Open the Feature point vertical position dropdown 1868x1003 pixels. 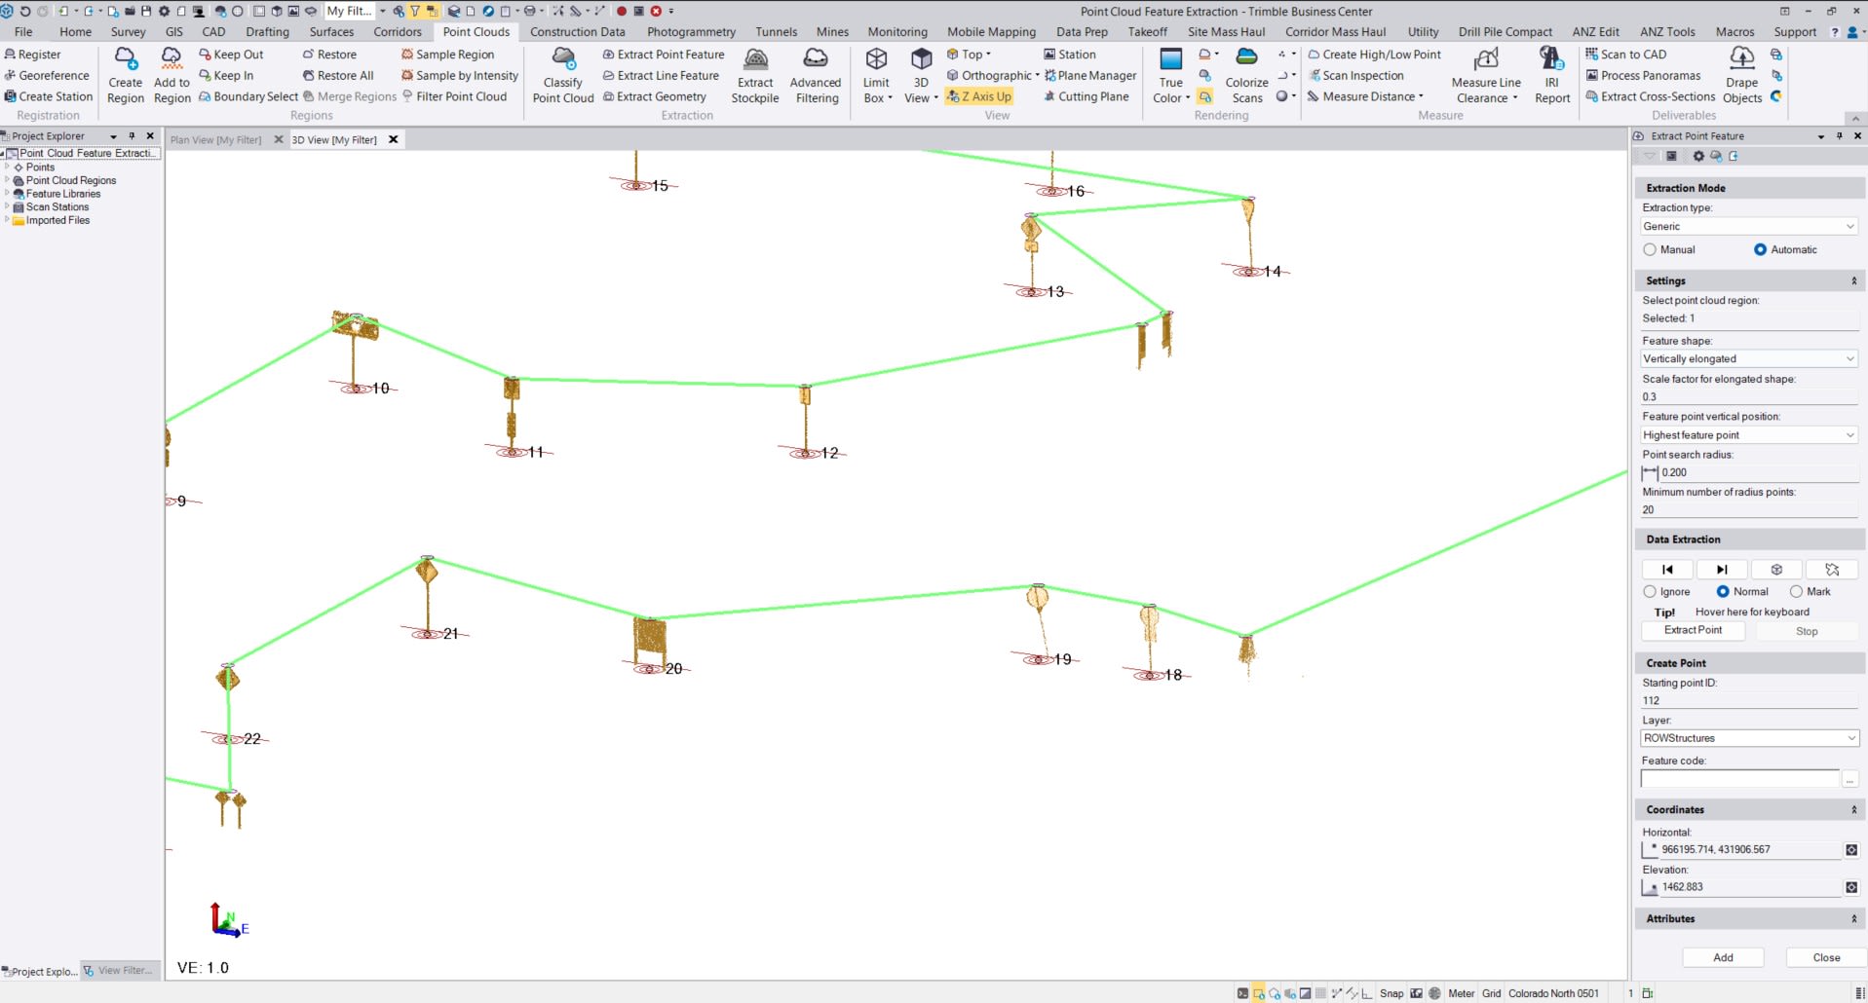1749,435
